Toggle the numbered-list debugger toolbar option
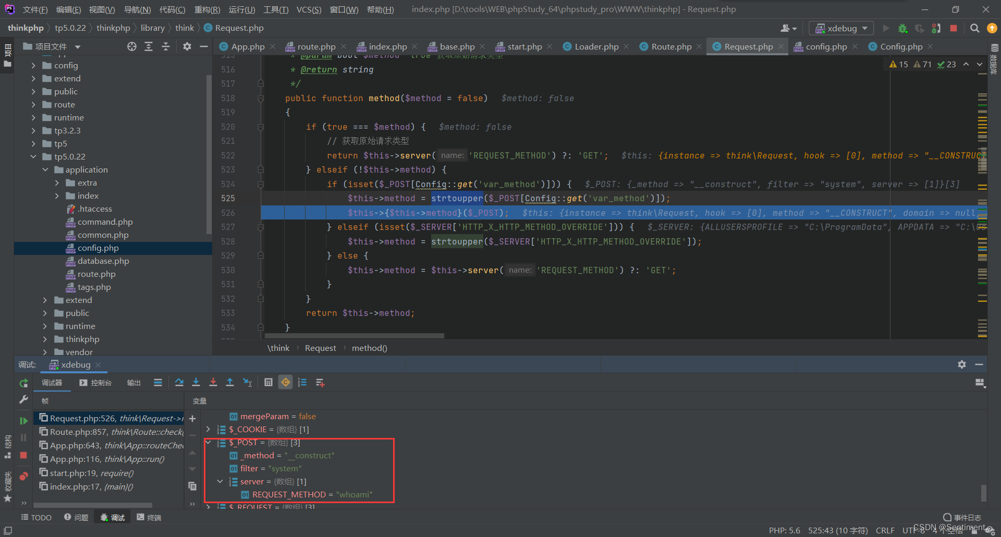The image size is (1001, 537). coord(302,383)
